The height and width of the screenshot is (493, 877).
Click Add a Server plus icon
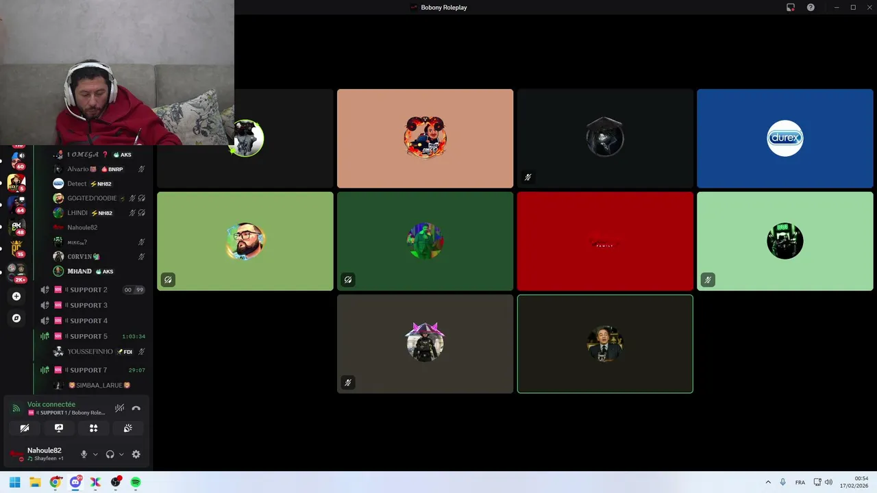(16, 296)
